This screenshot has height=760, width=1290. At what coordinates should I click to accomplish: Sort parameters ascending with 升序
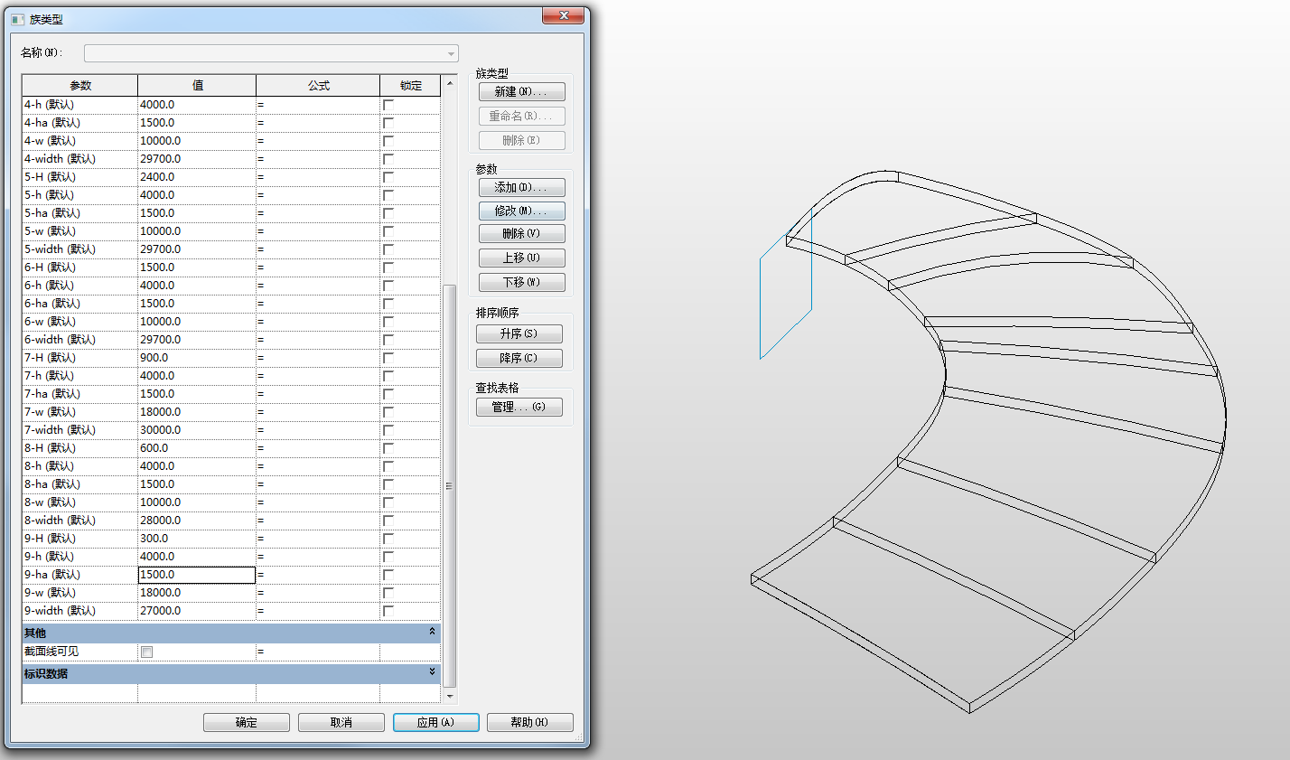(519, 333)
